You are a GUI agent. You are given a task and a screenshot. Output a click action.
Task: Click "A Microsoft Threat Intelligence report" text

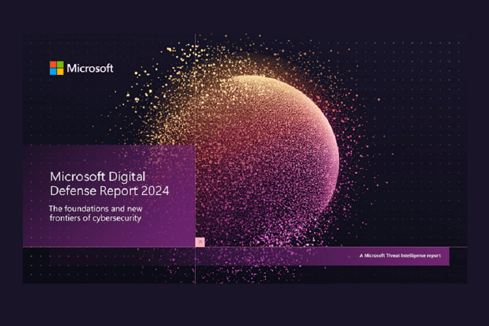pyautogui.click(x=400, y=255)
